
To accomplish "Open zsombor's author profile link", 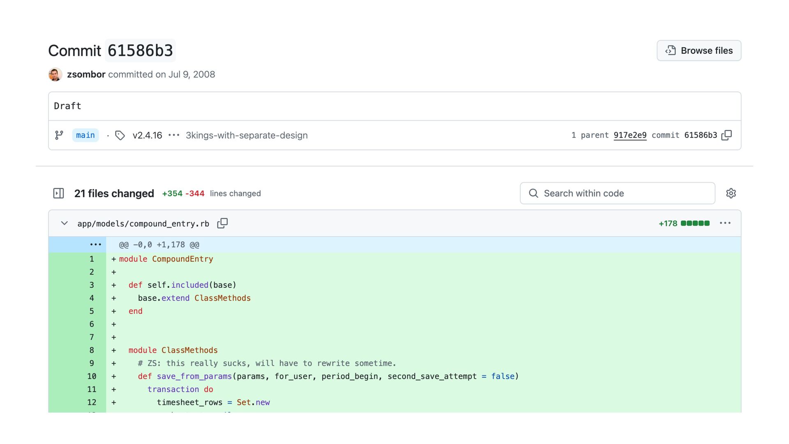I will coord(86,74).
